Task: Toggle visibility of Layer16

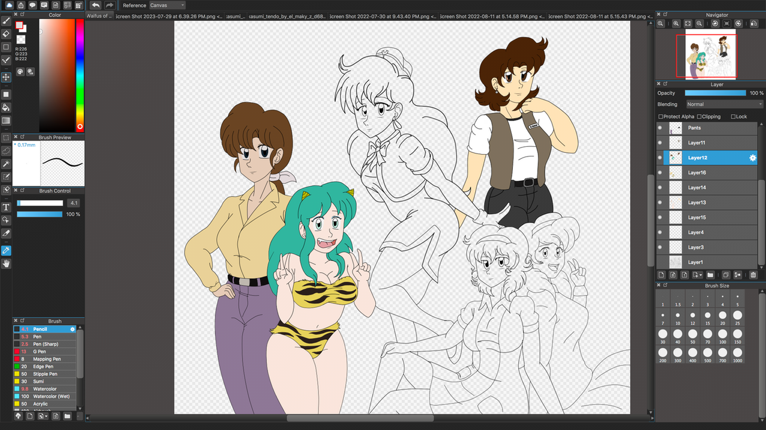Action: tap(660, 173)
